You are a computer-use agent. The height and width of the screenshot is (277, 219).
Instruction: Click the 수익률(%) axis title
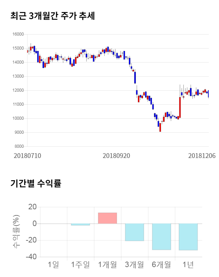pos(16,232)
